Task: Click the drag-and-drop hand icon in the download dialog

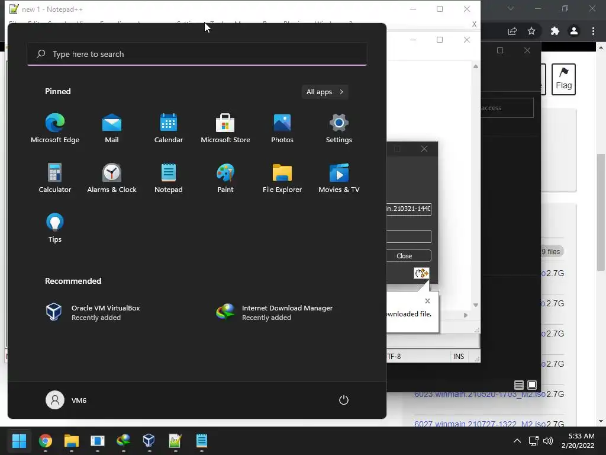Action: pos(421,273)
